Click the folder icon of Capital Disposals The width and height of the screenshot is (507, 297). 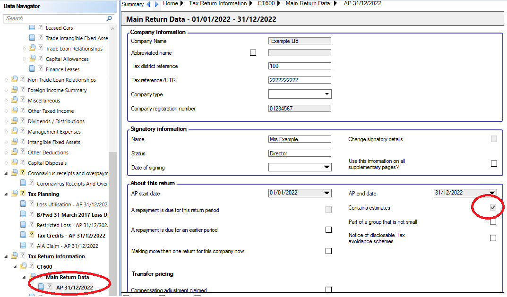point(14,162)
